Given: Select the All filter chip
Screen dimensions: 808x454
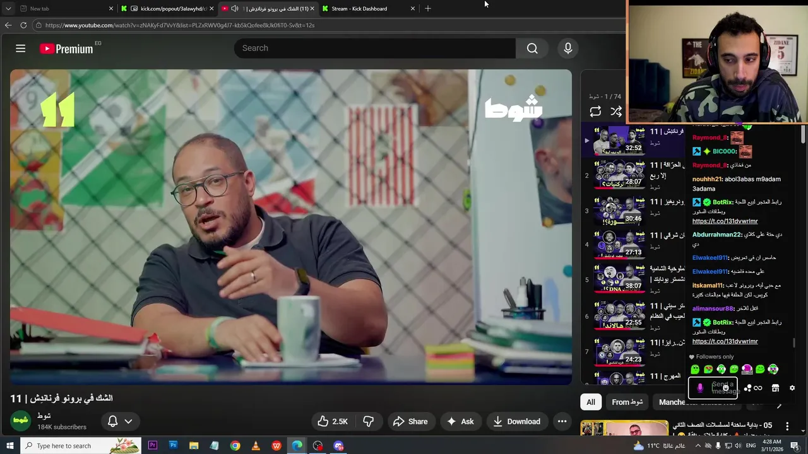Looking at the screenshot, I should click(591, 402).
